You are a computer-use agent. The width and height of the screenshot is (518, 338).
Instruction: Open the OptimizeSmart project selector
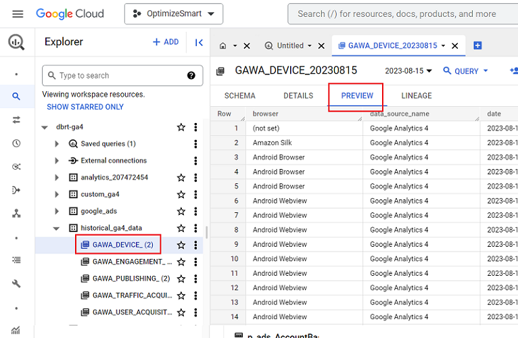coord(173,14)
